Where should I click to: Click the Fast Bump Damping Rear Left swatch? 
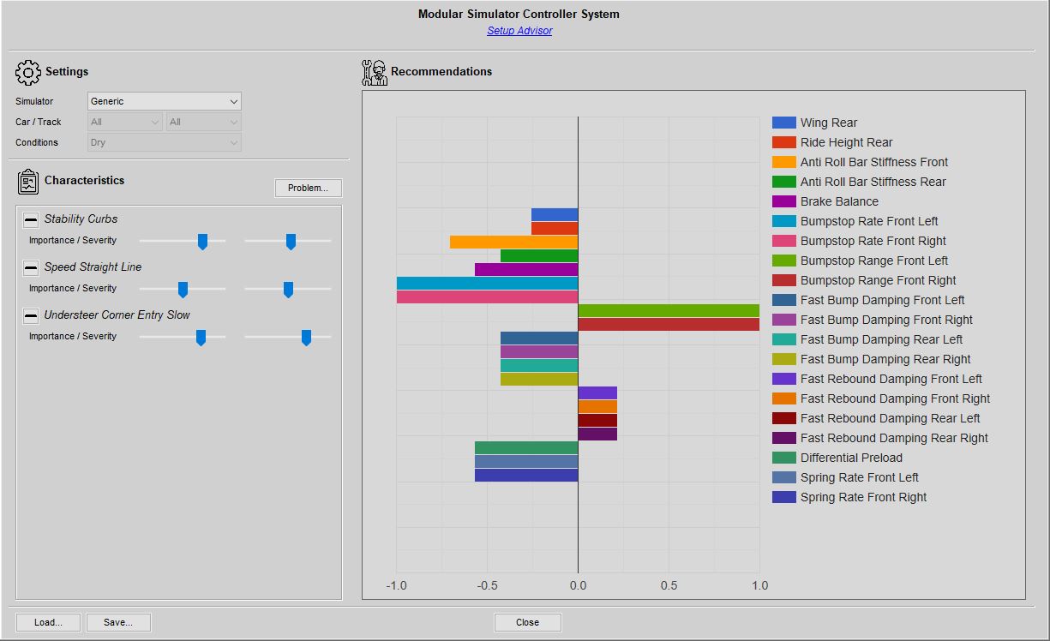(784, 339)
